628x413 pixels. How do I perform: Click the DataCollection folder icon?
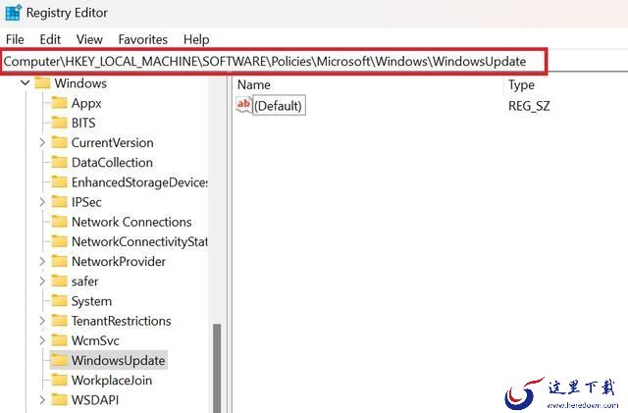pos(59,162)
